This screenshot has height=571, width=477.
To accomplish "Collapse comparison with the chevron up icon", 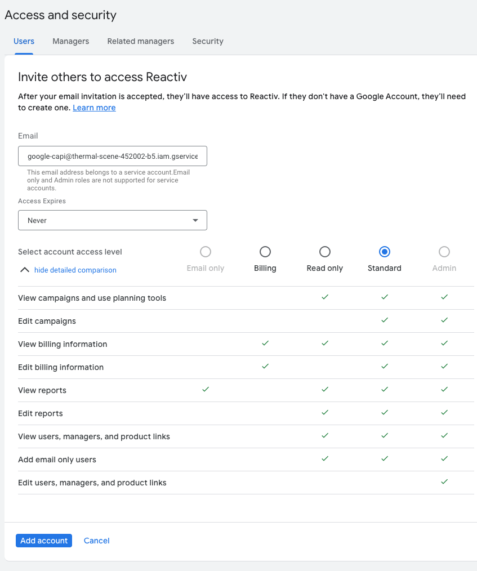I will [x=24, y=270].
